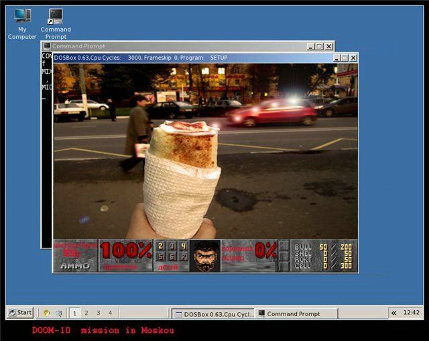Minimize the Command Prompt window
This screenshot has width=429, height=341.
point(311,46)
